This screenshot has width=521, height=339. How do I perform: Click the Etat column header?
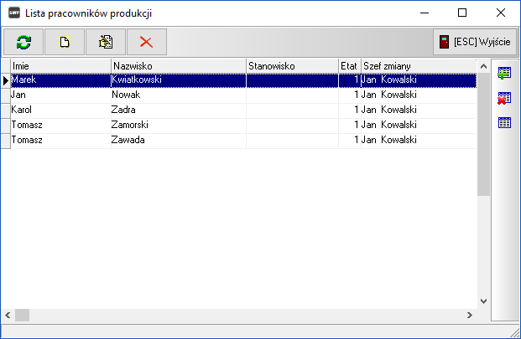point(349,65)
